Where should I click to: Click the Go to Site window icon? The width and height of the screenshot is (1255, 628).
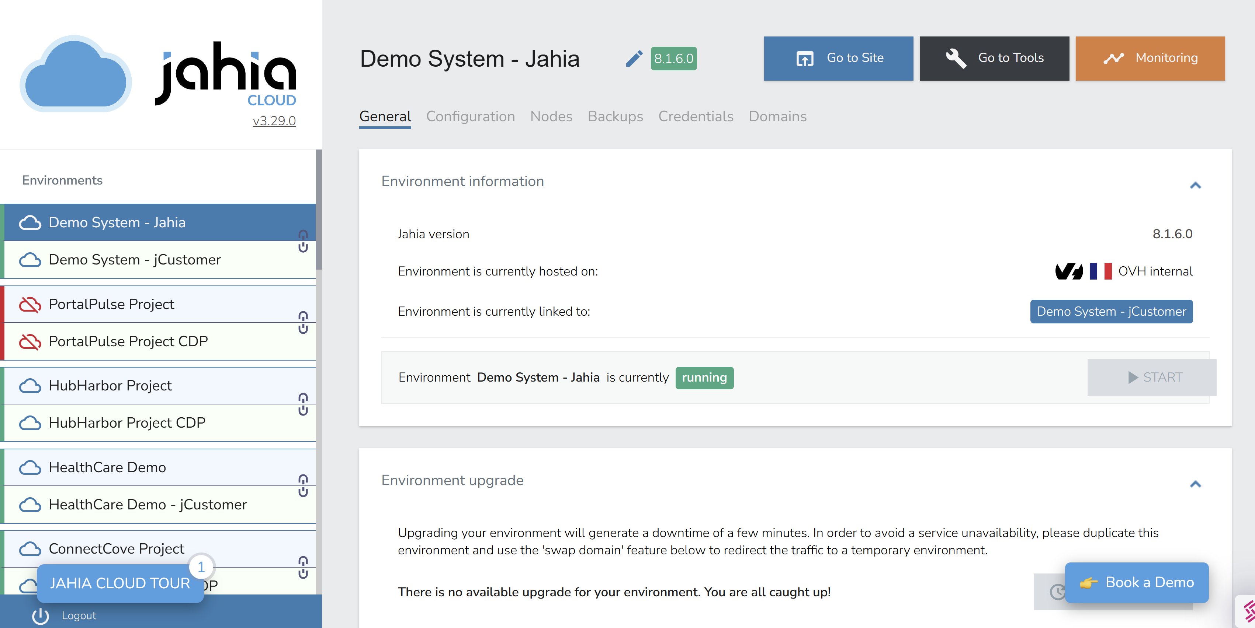804,58
